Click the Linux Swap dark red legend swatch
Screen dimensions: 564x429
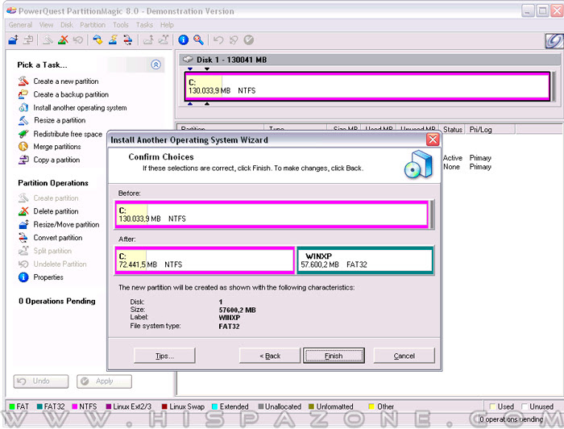tap(164, 406)
